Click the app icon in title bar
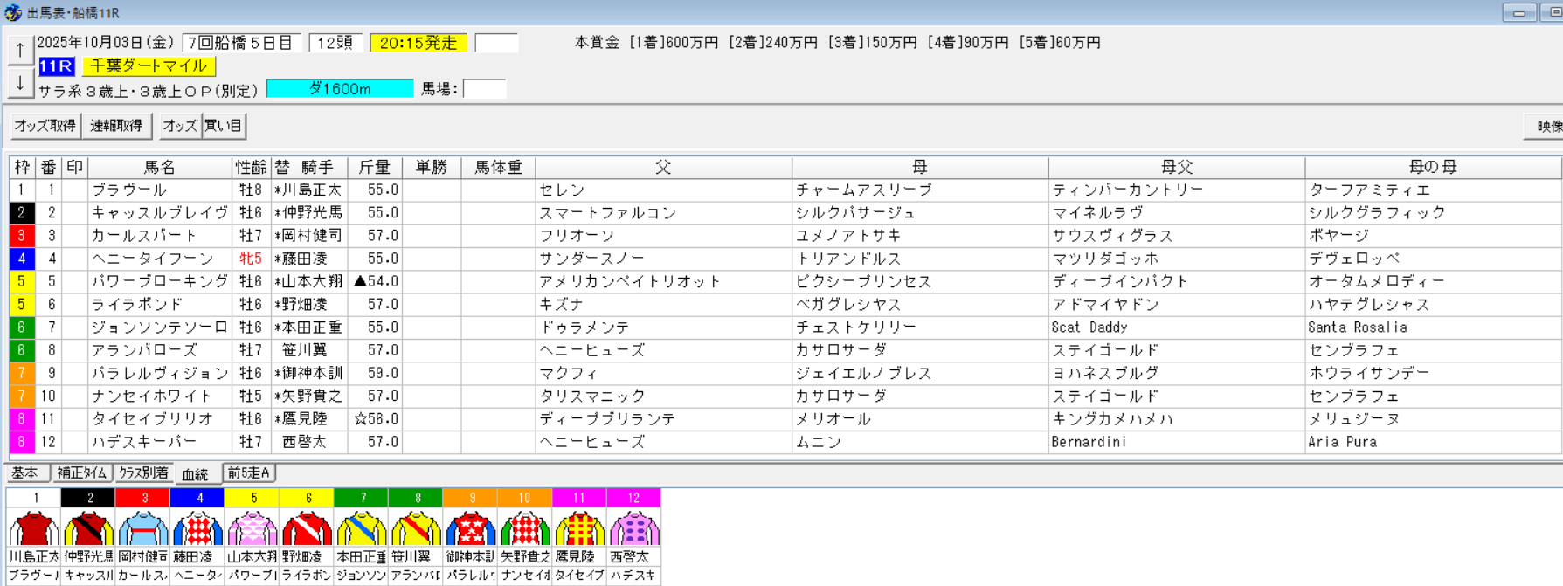Image resolution: width=1563 pixels, height=586 pixels. (12, 12)
